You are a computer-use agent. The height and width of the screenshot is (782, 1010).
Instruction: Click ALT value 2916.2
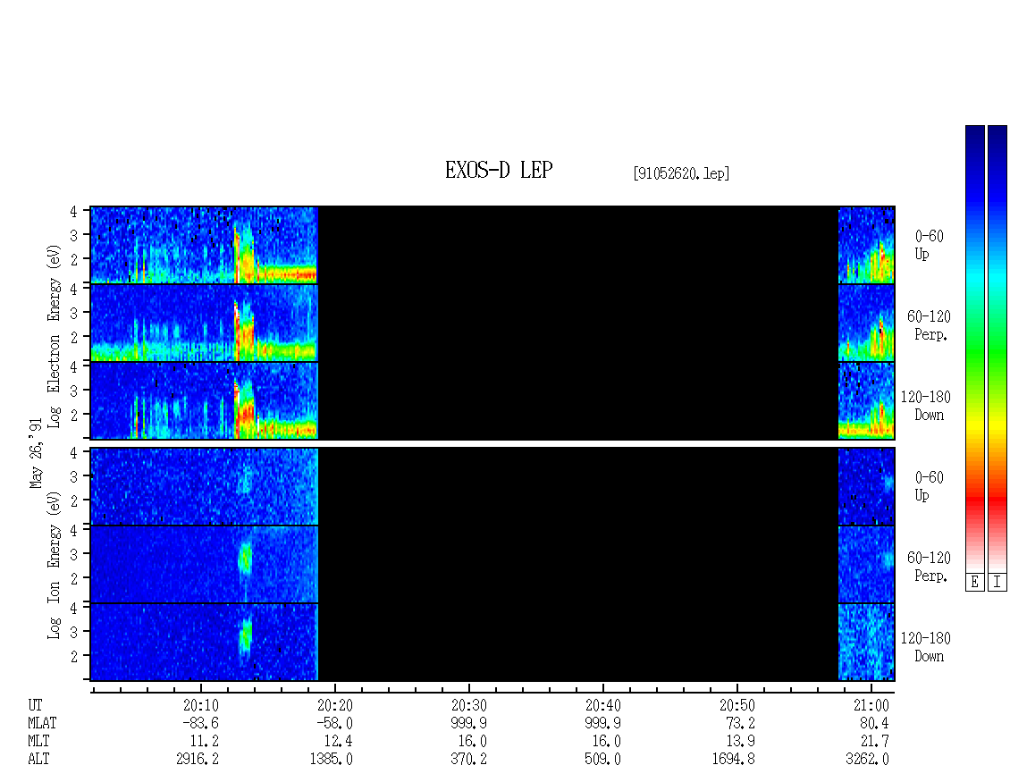pos(198,759)
